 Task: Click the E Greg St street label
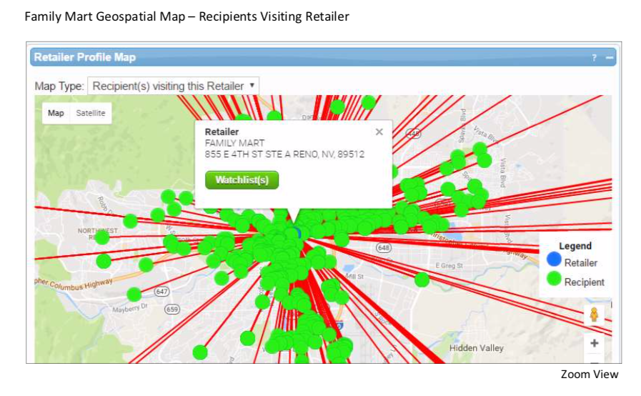coord(449,265)
